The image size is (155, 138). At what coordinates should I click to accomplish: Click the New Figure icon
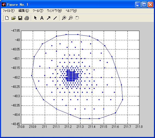(x=7, y=18)
